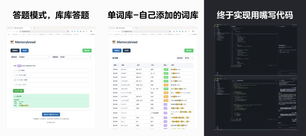Open the extensions puzzle icon in word-library window
Image resolution: width=306 pixels, height=136 pixels.
(x=188, y=31)
